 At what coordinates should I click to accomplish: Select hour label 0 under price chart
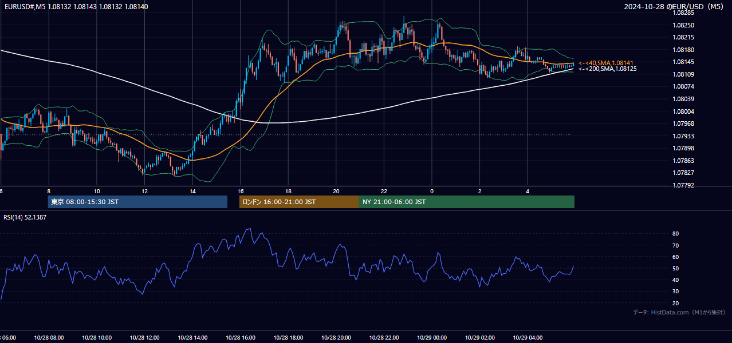pyautogui.click(x=432, y=191)
